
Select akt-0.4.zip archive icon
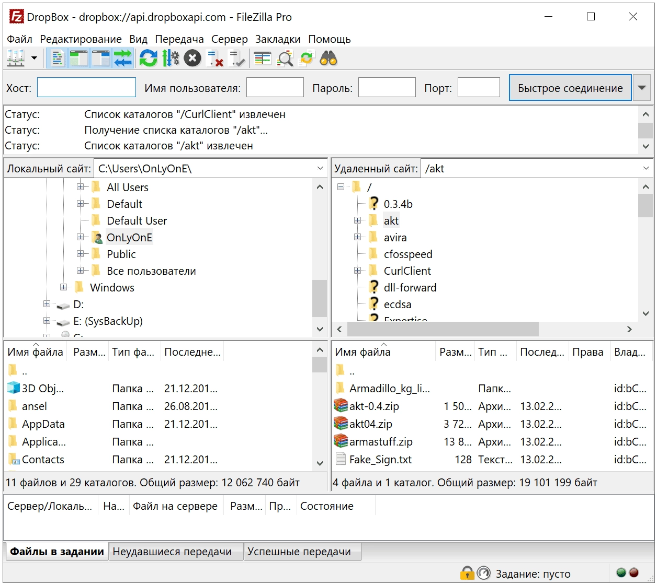click(341, 406)
